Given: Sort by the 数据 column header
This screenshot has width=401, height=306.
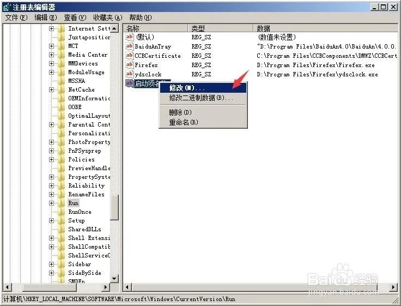Looking at the screenshot, I should 326,28.
